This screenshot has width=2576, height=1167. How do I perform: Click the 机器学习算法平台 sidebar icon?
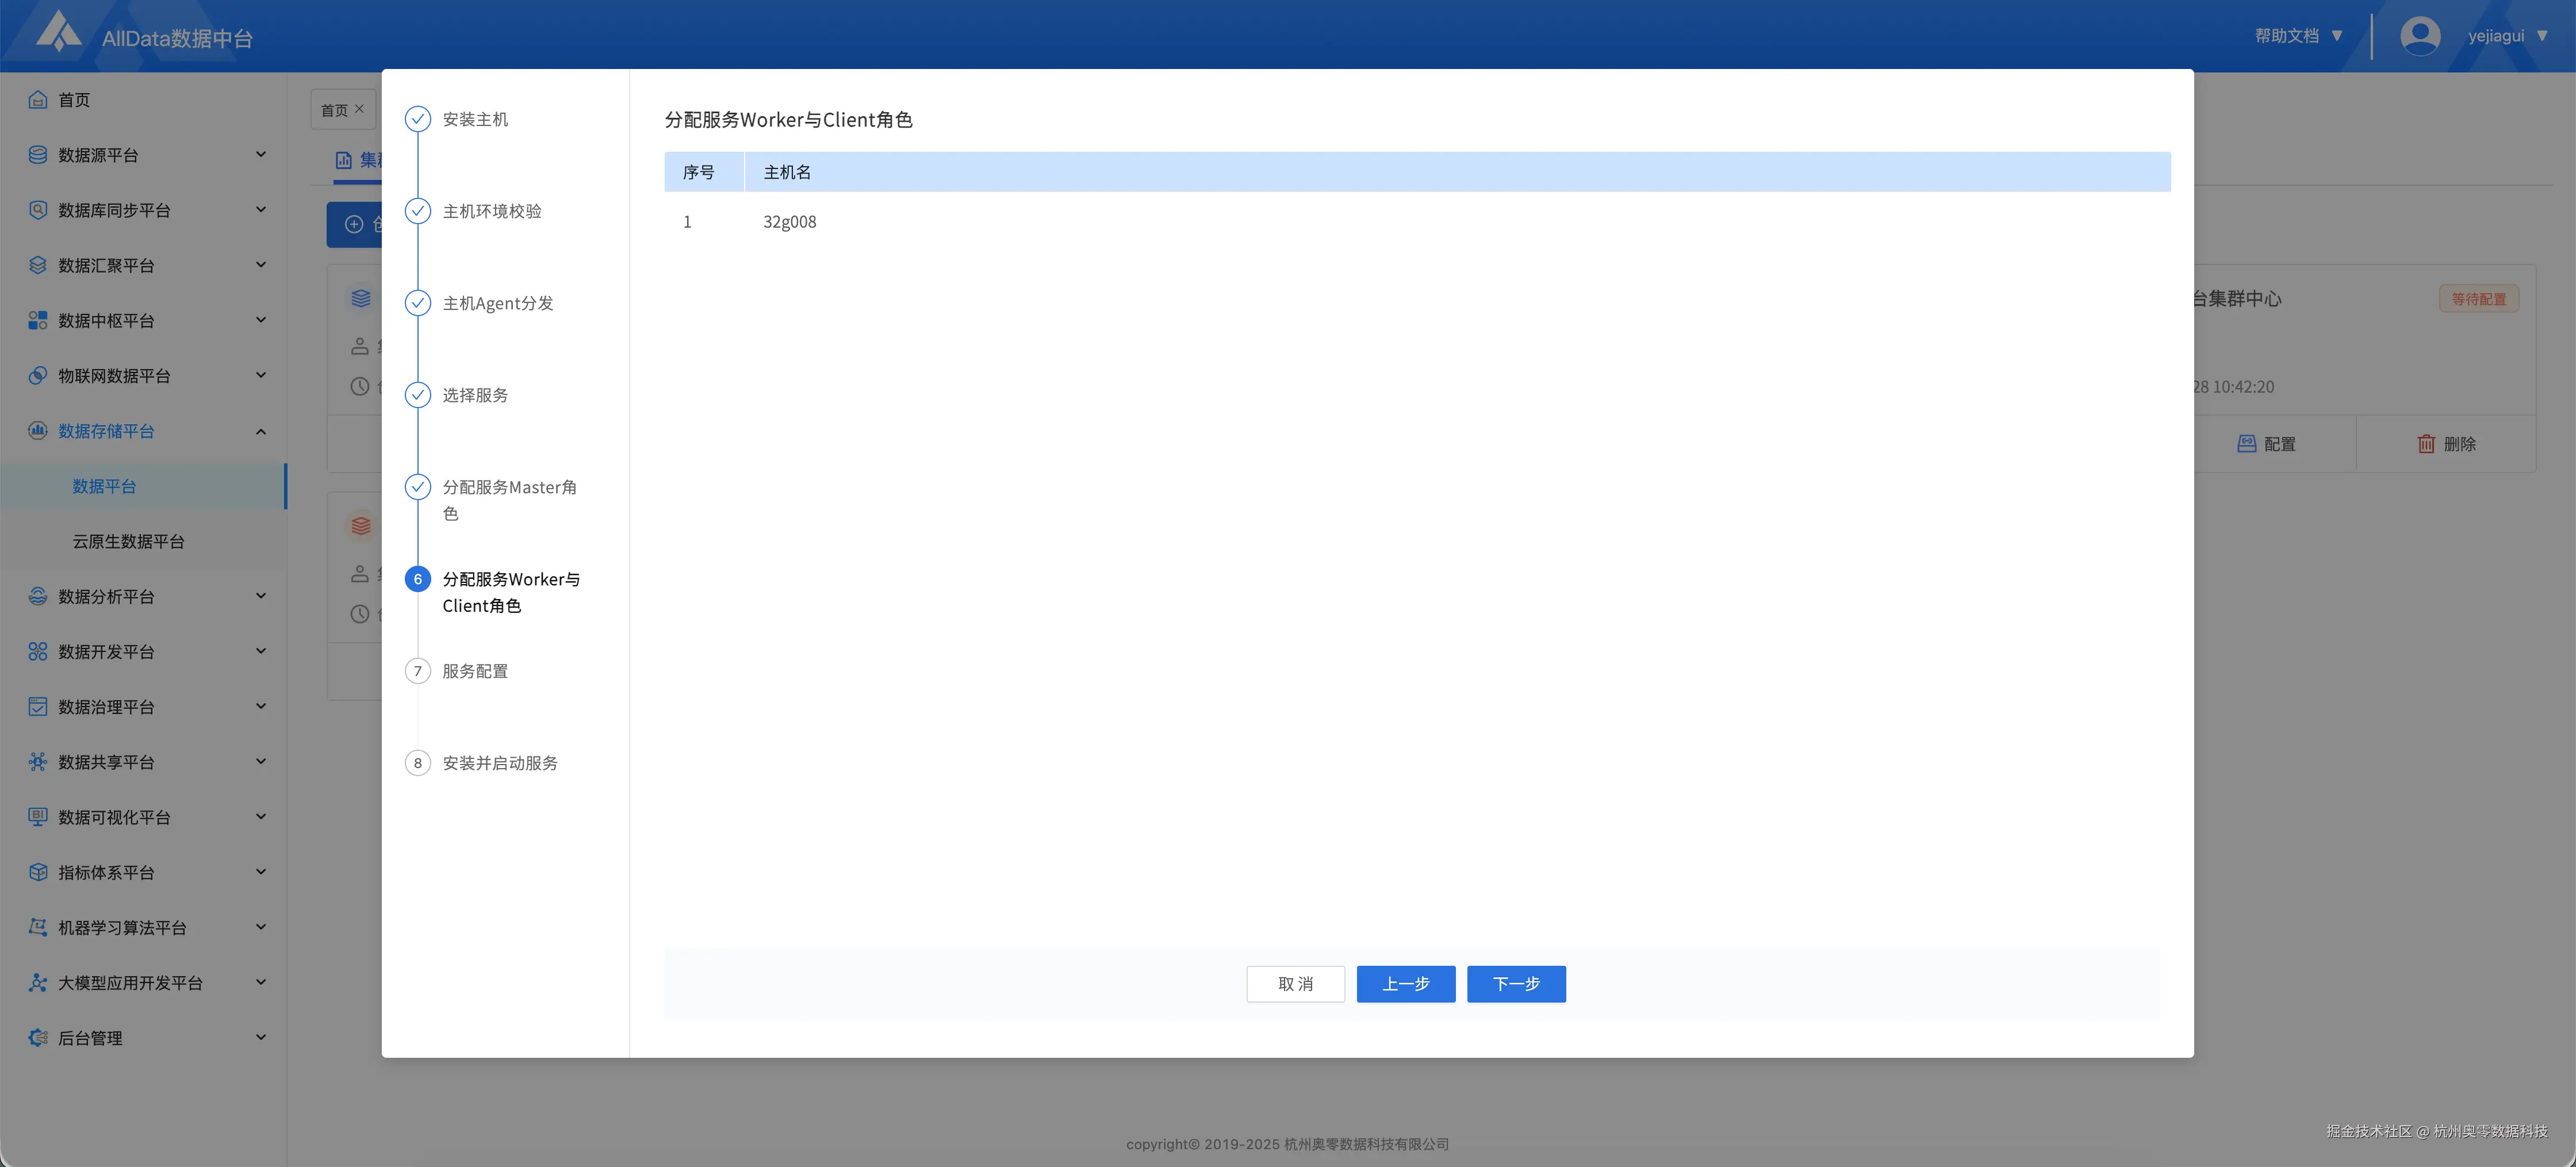point(38,927)
